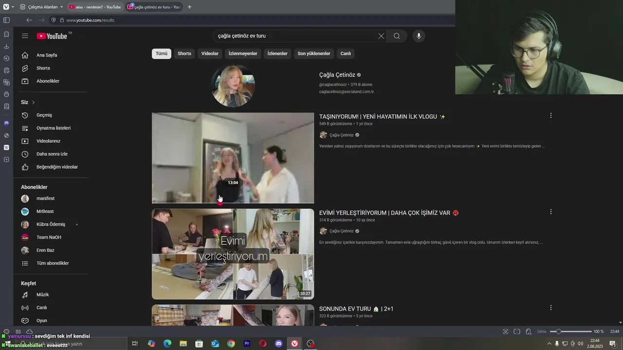The height and width of the screenshot is (350, 623).
Task: Select the Videolar filter chip
Action: pyautogui.click(x=210, y=53)
